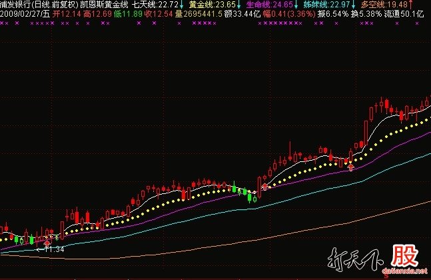431x280 pixels.
Task: Click the opening price 开12.14
Action: [x=67, y=14]
